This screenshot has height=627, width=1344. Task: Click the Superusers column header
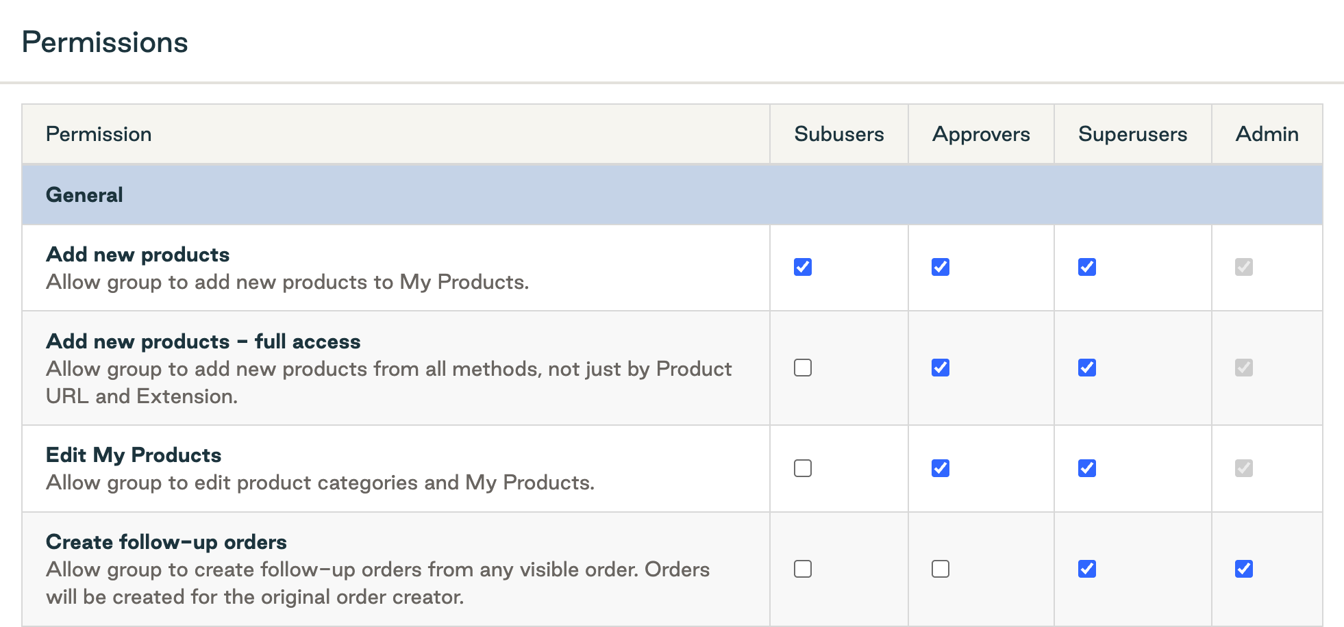click(1132, 134)
